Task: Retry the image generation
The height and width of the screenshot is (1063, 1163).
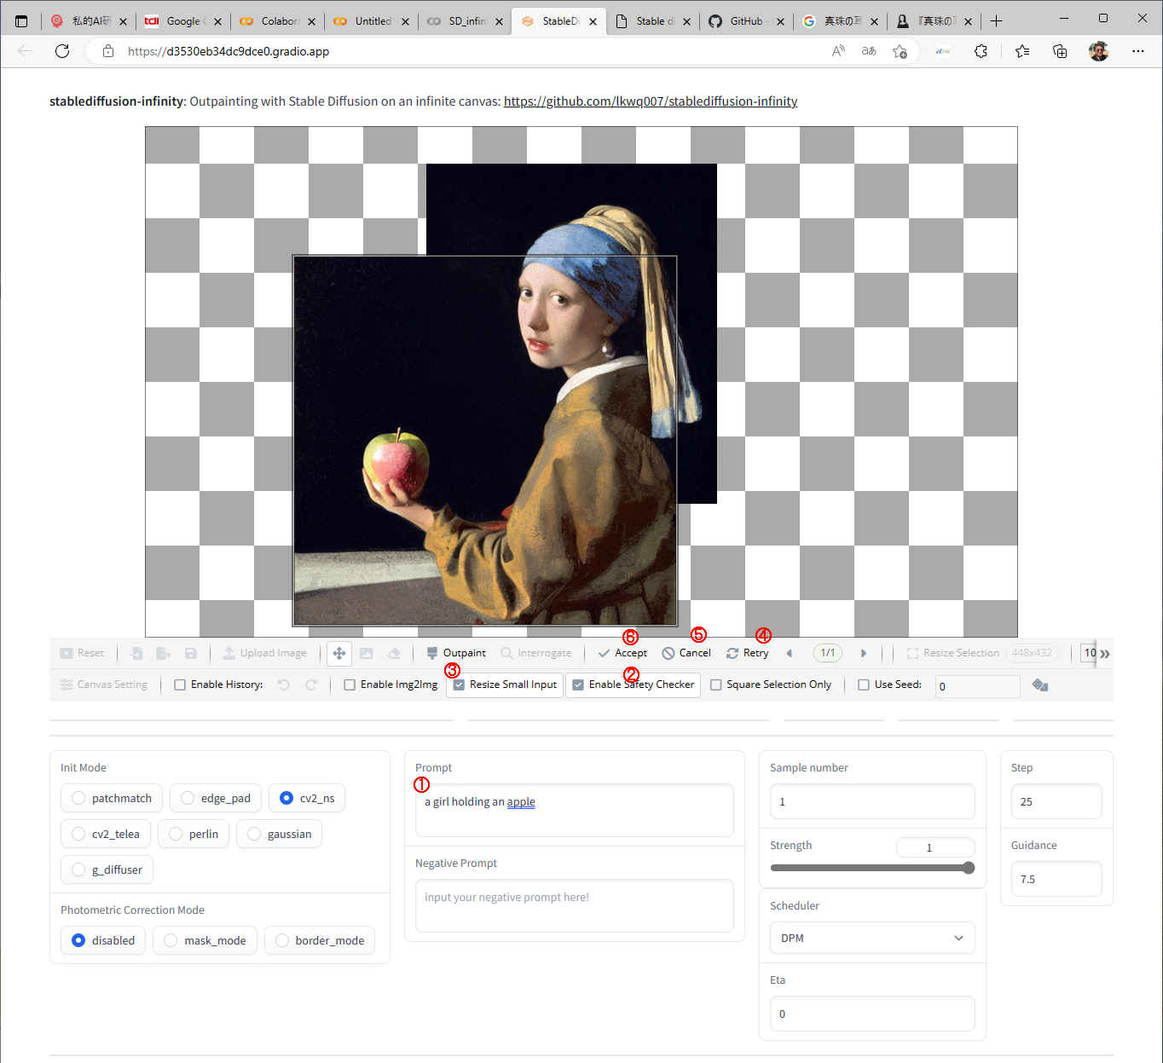Action: point(747,653)
